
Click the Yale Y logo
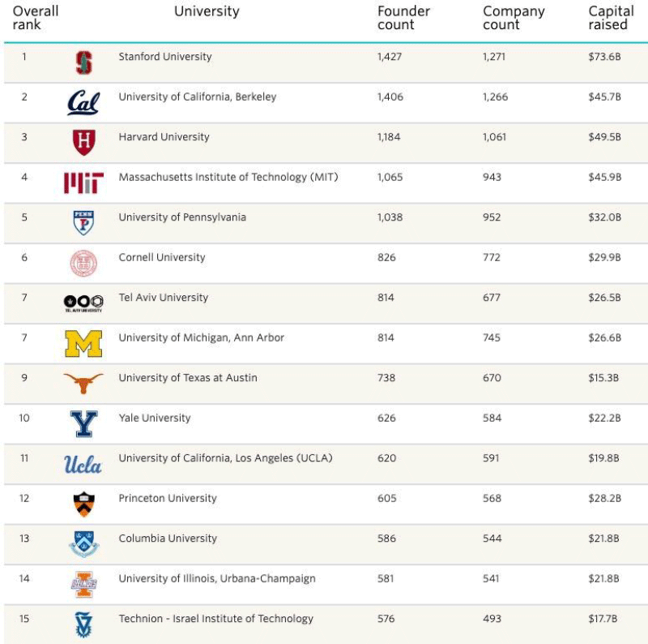coord(83,423)
